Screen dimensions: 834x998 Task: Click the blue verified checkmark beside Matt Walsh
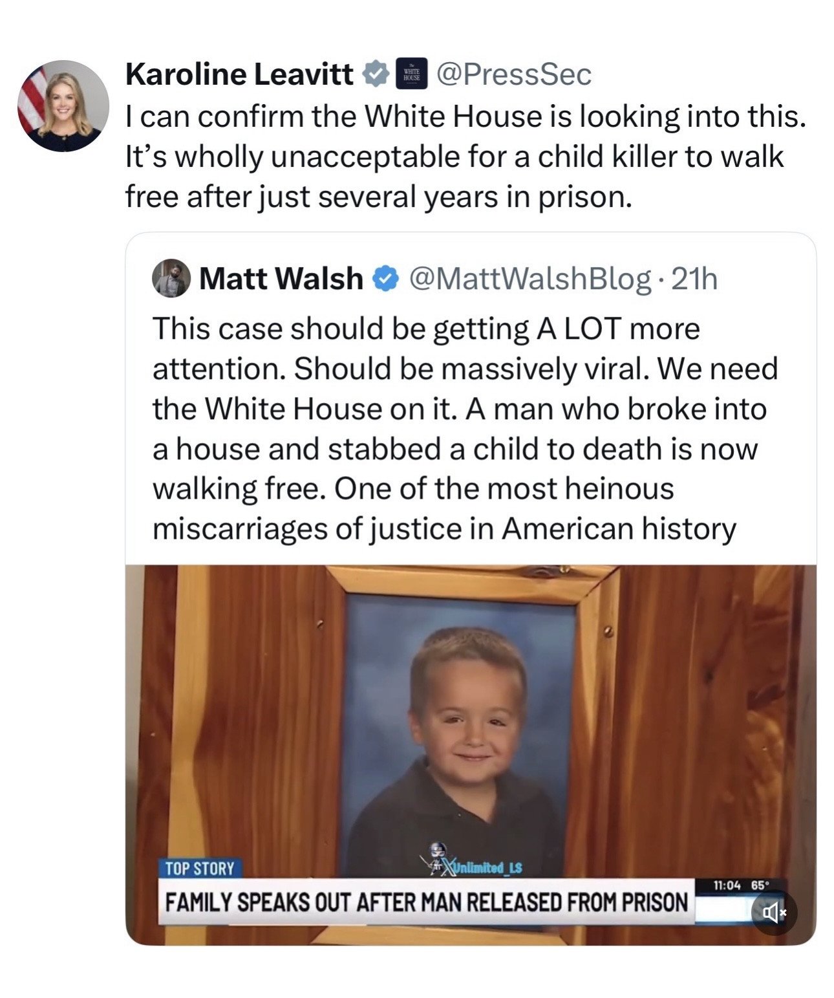pos(386,279)
